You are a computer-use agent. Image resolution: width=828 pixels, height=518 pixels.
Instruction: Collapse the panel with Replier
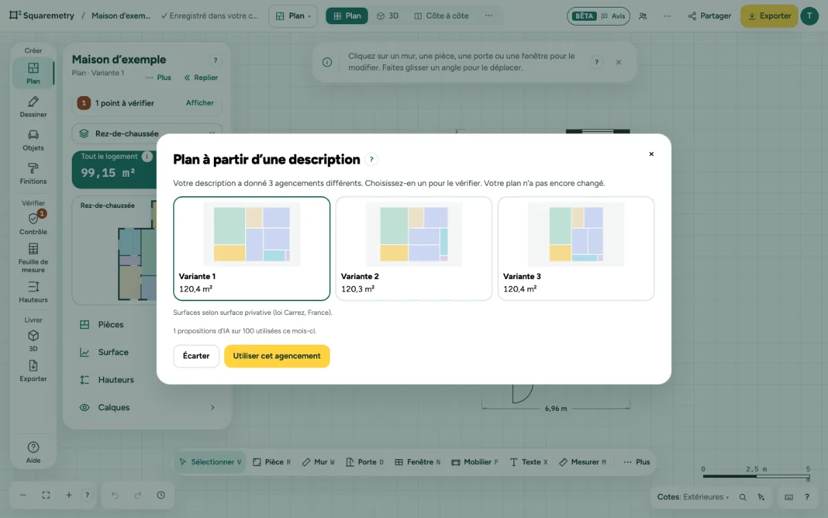201,77
